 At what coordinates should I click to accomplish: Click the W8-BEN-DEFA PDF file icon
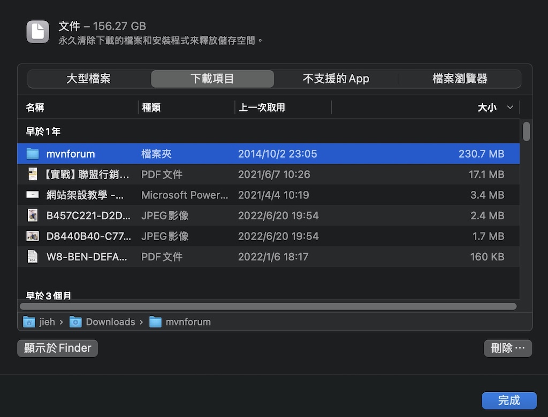click(33, 257)
